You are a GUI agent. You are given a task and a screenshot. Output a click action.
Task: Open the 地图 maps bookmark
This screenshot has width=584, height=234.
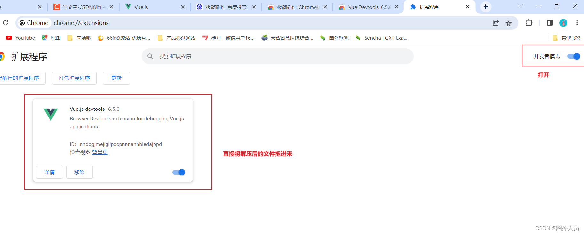click(x=51, y=38)
